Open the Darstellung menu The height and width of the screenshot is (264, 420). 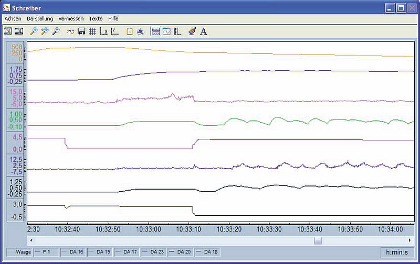(x=40, y=18)
